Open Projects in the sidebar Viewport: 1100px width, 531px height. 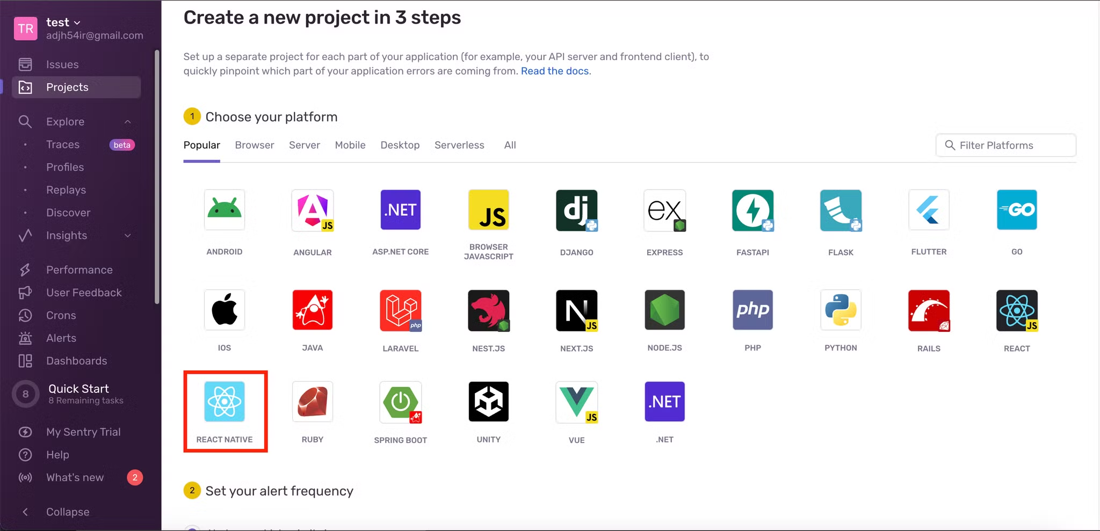(x=76, y=87)
